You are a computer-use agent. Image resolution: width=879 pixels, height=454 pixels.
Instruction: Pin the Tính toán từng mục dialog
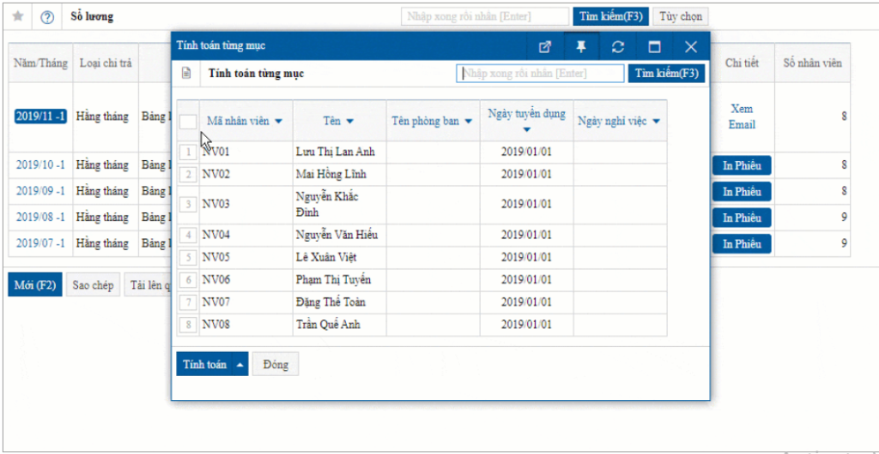pyautogui.click(x=581, y=46)
